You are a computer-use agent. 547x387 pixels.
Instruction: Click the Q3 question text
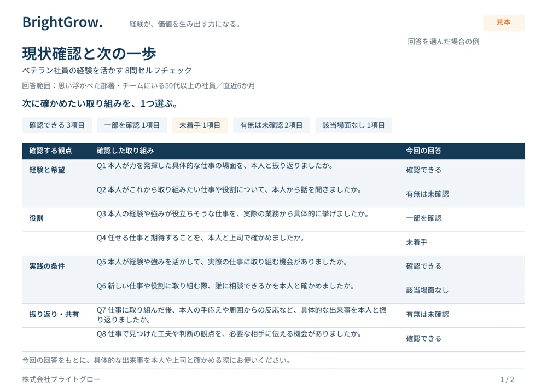pos(232,214)
